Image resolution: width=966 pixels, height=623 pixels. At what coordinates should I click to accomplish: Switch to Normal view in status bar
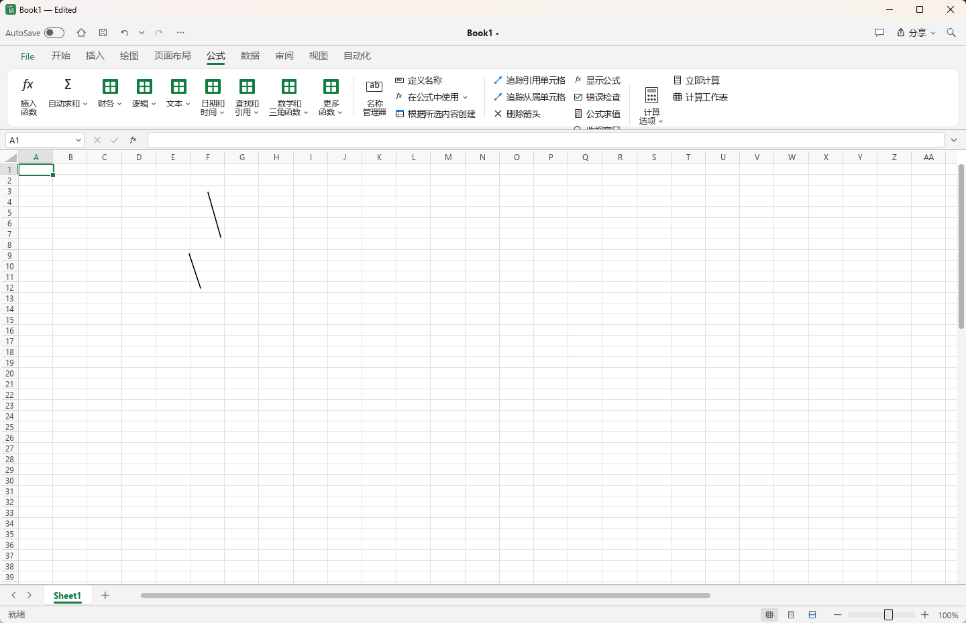point(769,615)
